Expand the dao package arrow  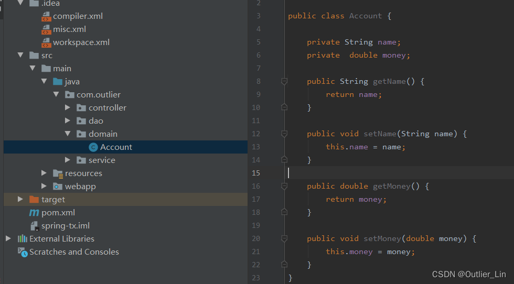tap(68, 121)
